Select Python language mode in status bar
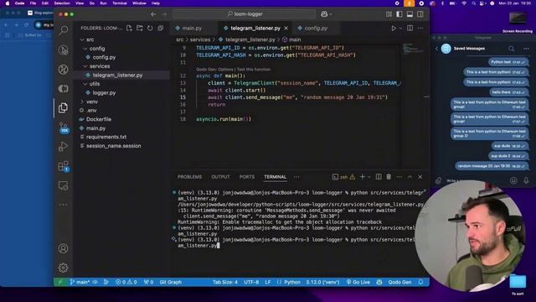The width and height of the screenshot is (536, 302). 292,282
